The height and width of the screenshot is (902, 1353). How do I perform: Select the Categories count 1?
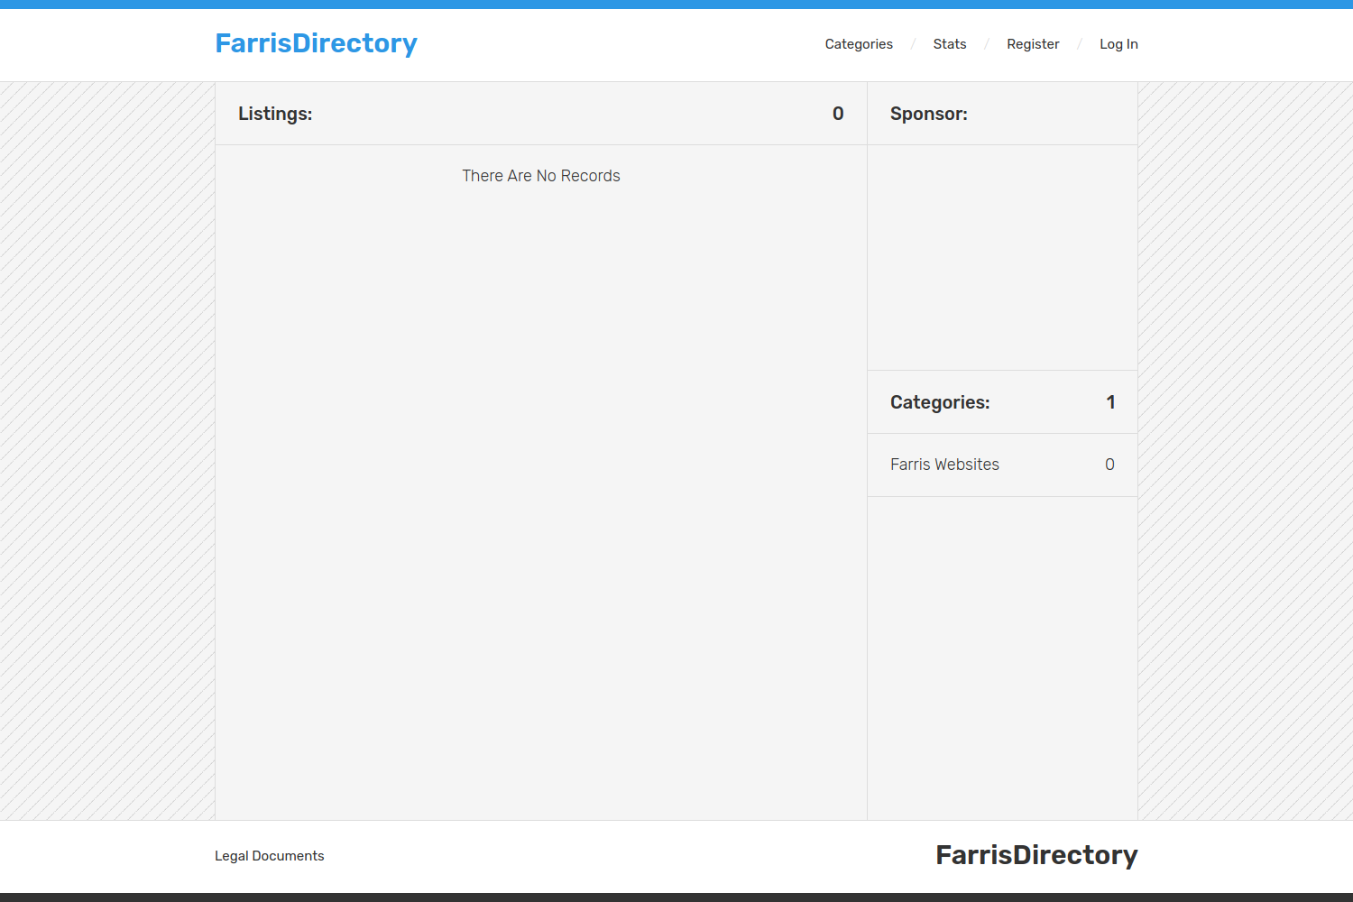[1111, 402]
